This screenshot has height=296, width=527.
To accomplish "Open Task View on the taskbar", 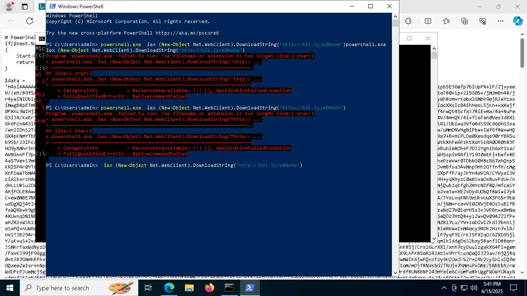I will coord(149,288).
